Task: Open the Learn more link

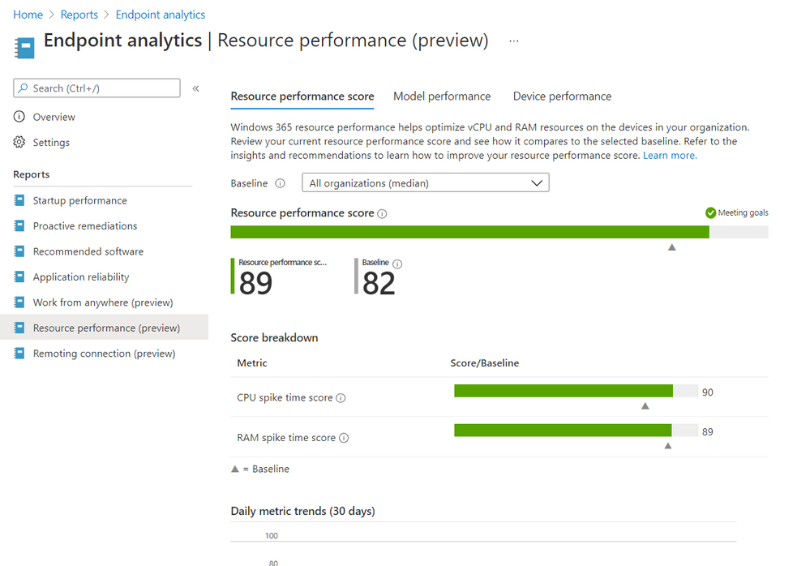Action: pos(670,155)
